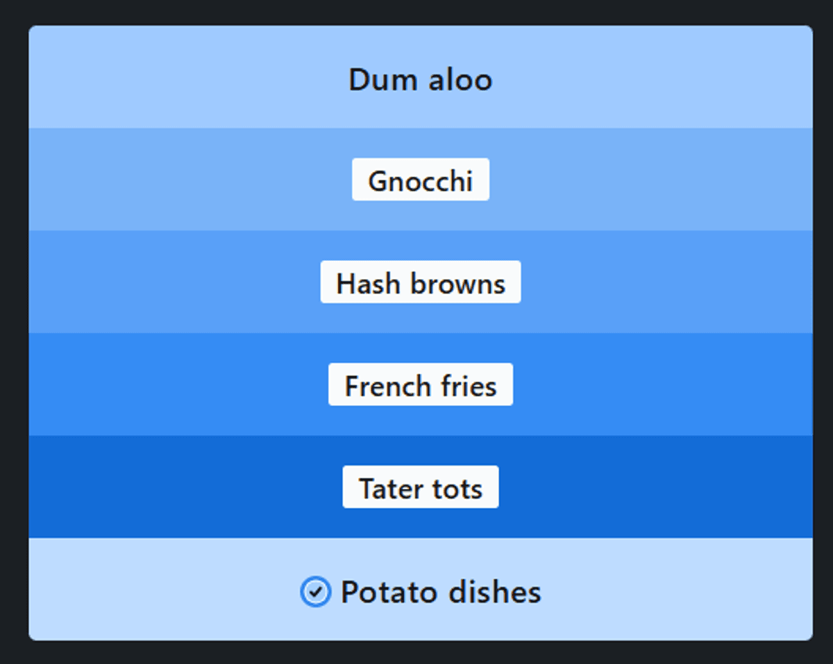Choose the Hash browns white label
The image size is (833, 664).
point(420,283)
